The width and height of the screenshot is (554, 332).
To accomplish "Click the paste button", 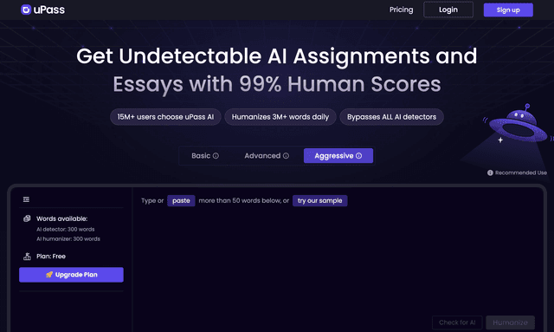I will point(181,201).
